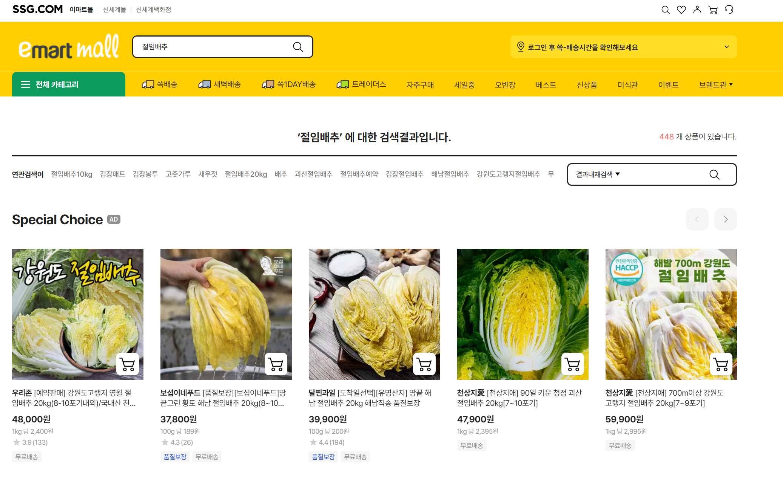The width and height of the screenshot is (783, 491).
Task: Click the top header search magnifier icon
Action: (x=666, y=10)
